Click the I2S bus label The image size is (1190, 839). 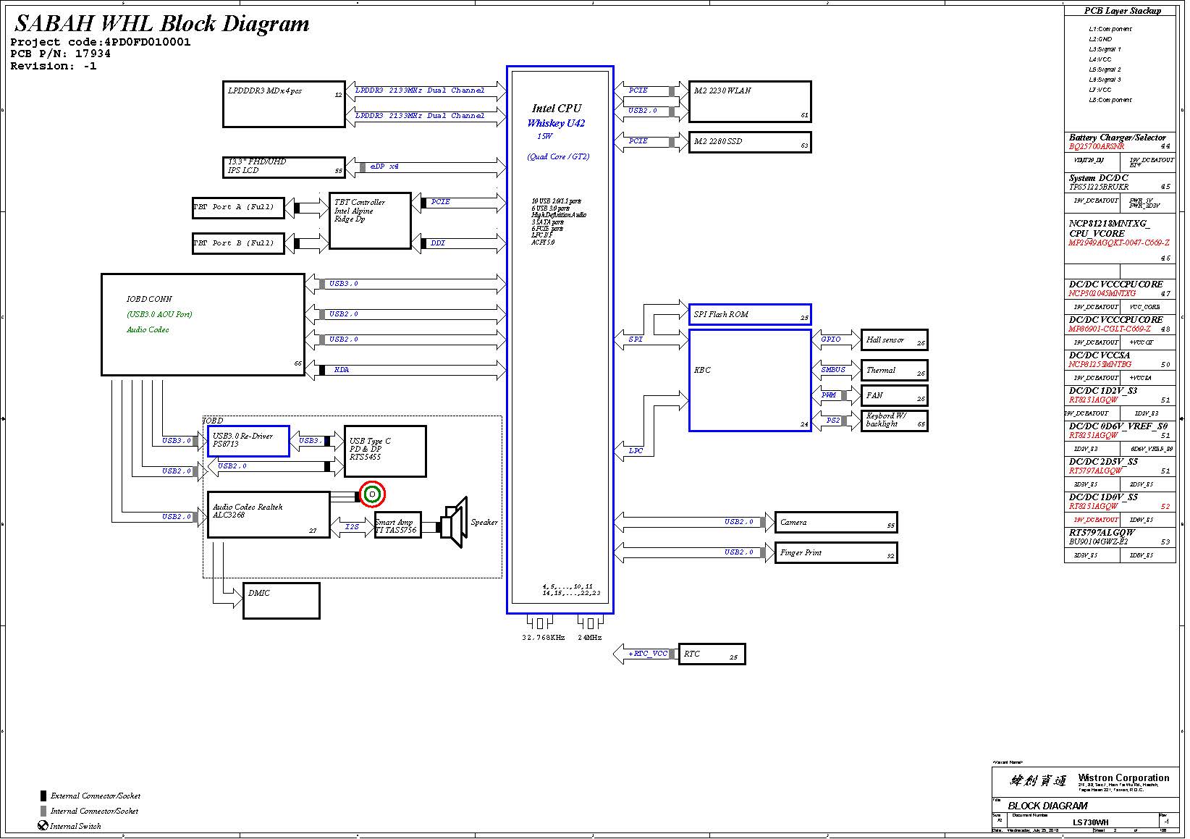(352, 527)
